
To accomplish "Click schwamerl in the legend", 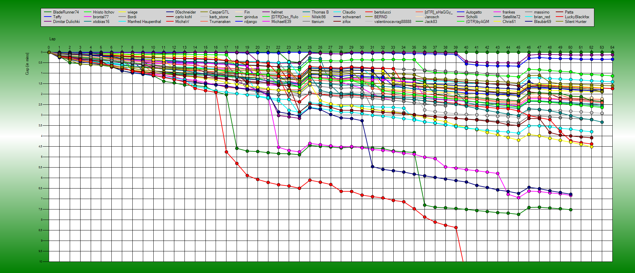I will pos(352,17).
